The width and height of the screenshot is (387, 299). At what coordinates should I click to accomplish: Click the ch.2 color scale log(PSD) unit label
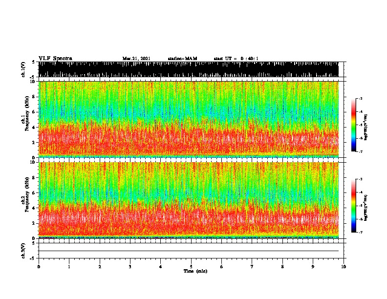[366, 208]
